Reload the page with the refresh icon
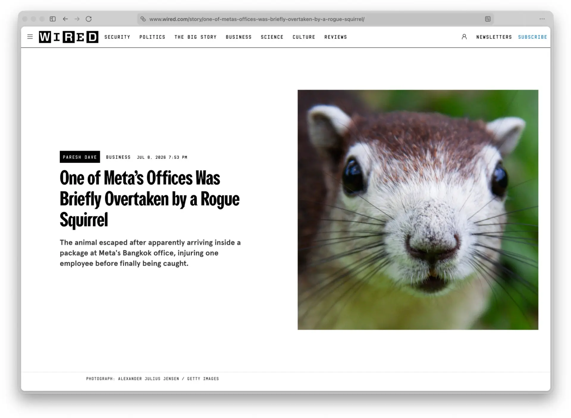This screenshot has width=571, height=418. pos(89,19)
